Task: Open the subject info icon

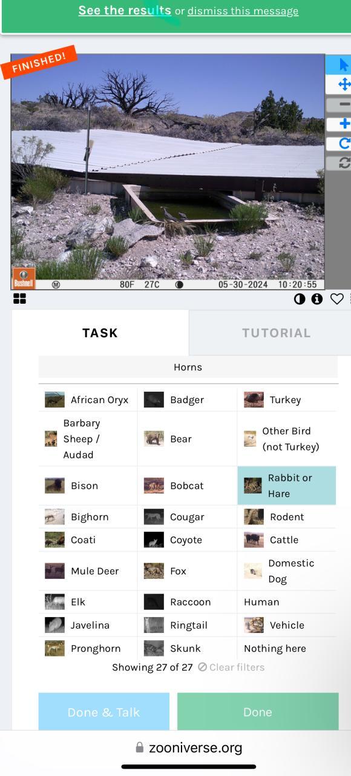Action: tap(317, 299)
